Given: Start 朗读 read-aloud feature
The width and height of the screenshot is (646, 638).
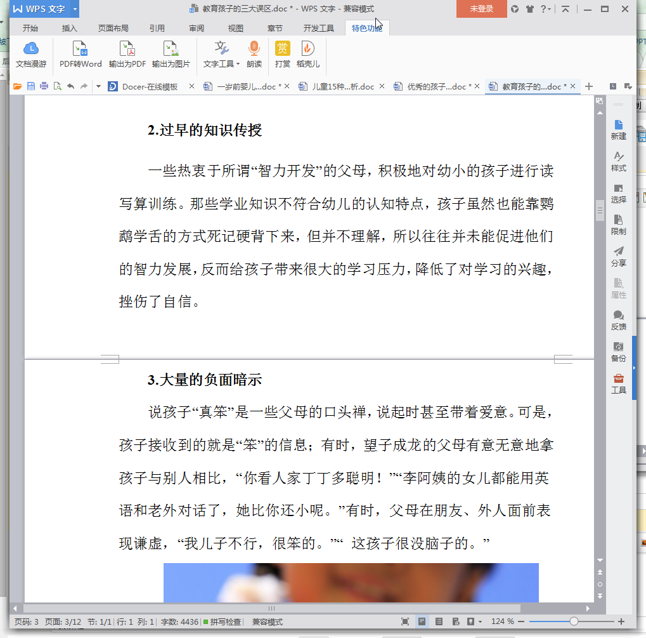Looking at the screenshot, I should point(254,55).
